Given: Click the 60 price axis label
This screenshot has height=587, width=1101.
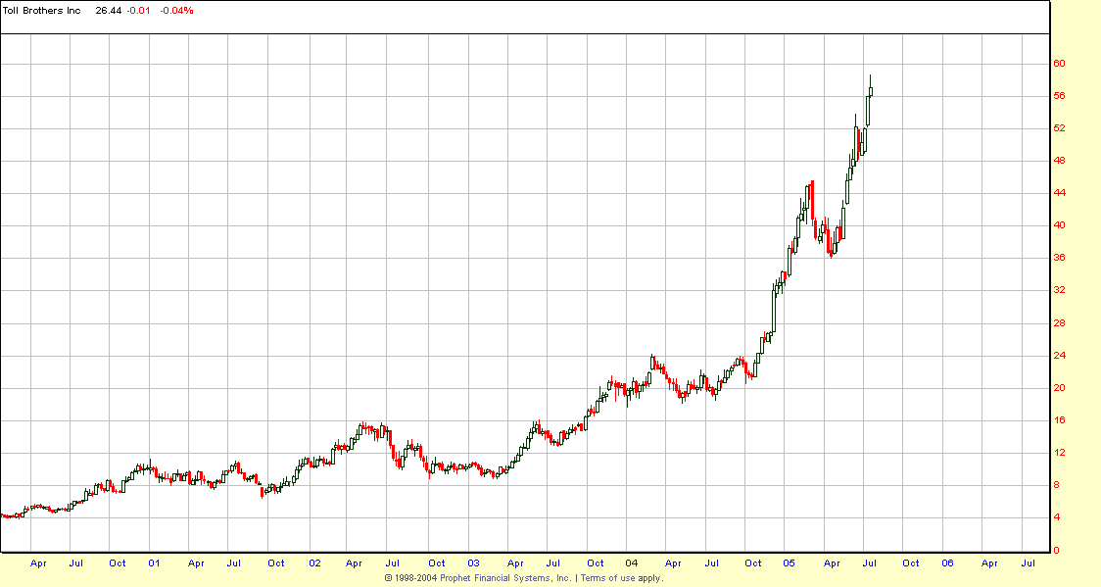Looking at the screenshot, I should 1059,64.
